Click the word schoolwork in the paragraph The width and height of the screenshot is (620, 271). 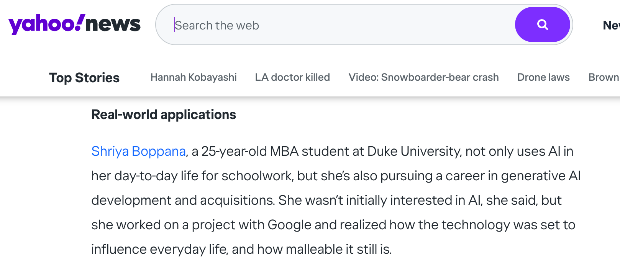point(257,176)
